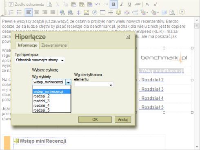Click the insert table icon
This screenshot has width=200, height=150.
102,12
